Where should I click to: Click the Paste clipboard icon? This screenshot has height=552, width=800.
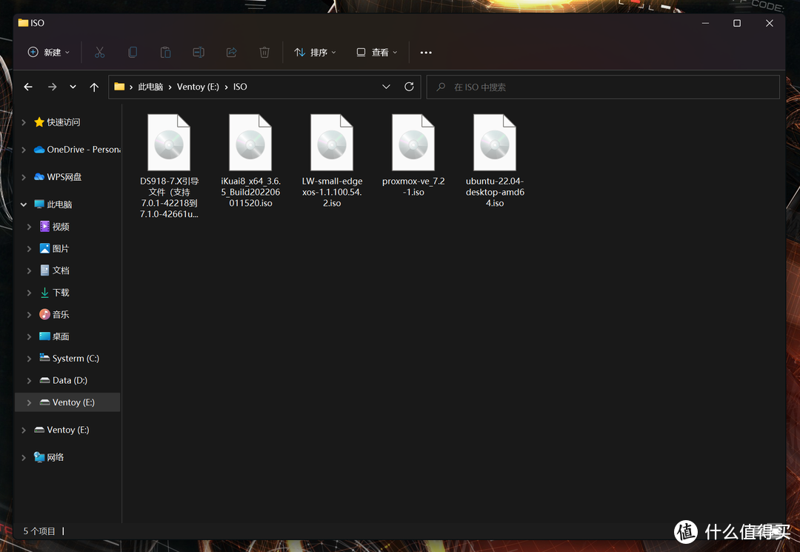[165, 53]
